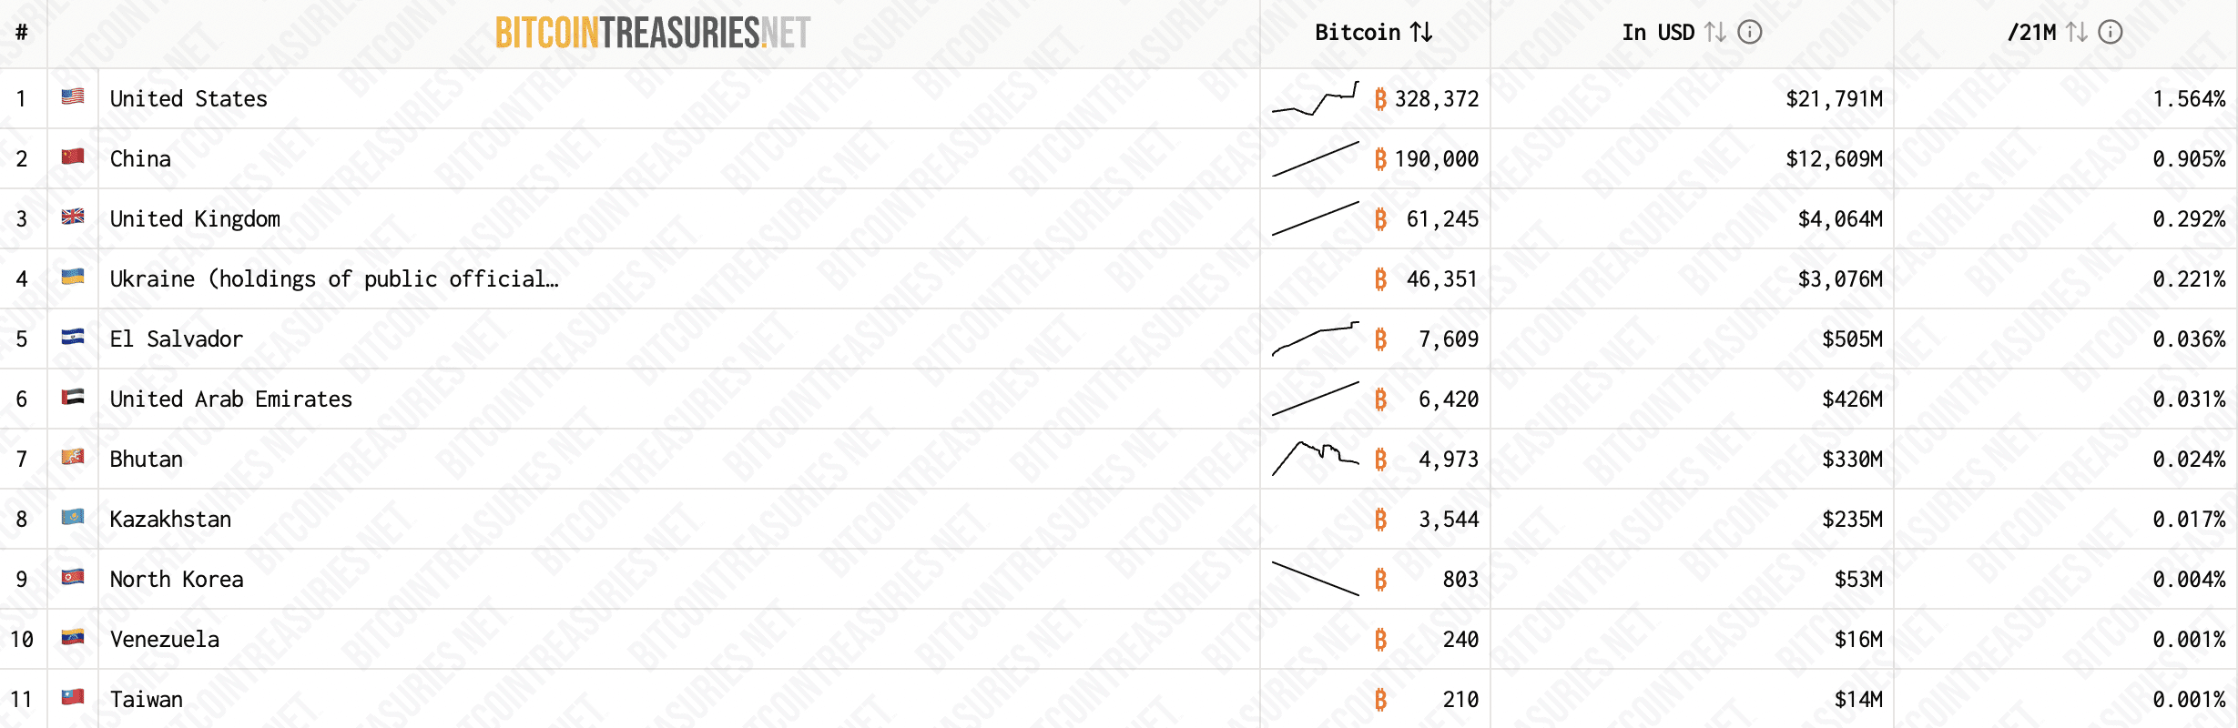The image size is (2238, 728).
Task: Open the United Kingdom row link
Action: [195, 218]
